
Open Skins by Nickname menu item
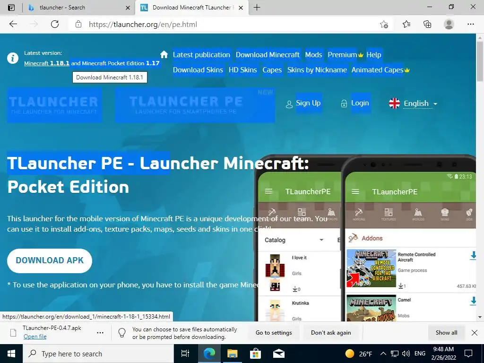[317, 70]
